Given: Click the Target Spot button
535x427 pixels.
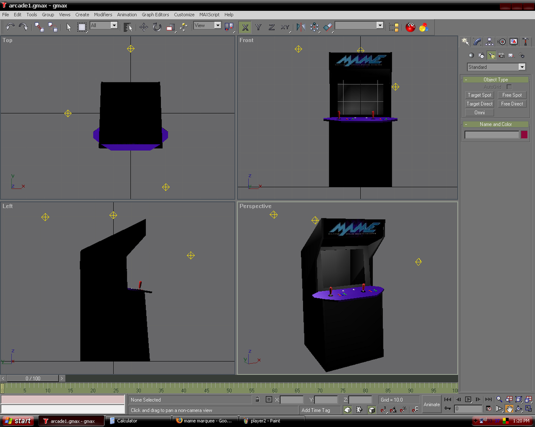Looking at the screenshot, I should [x=479, y=95].
